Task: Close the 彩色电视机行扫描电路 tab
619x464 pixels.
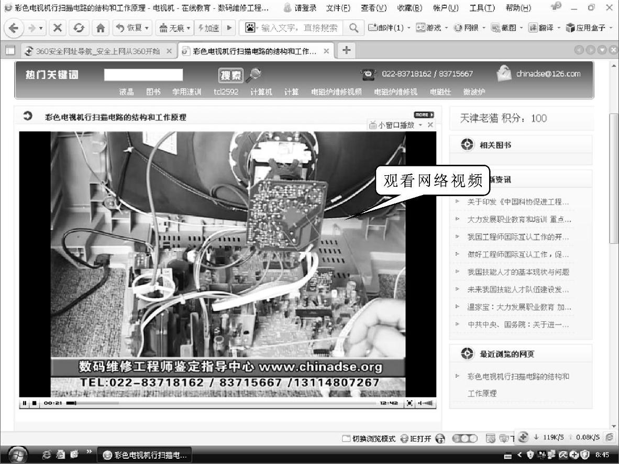Action: coord(326,51)
